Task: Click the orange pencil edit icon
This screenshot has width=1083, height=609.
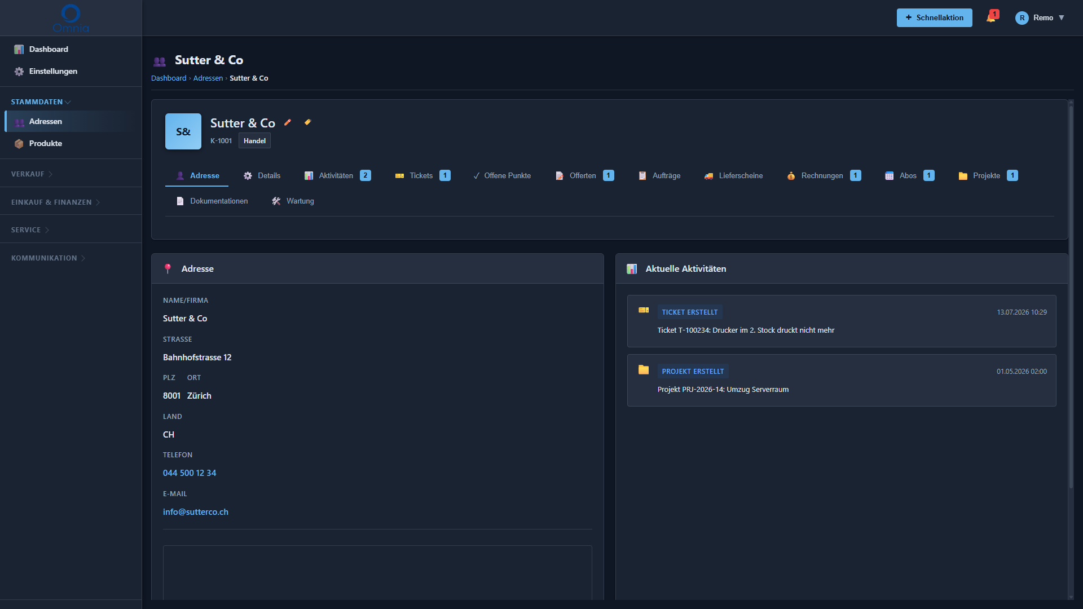Action: pyautogui.click(x=288, y=122)
